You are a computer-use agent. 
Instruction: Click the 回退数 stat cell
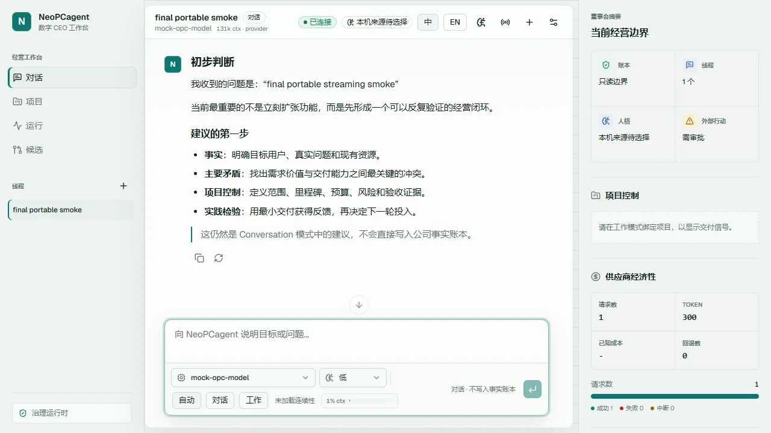[x=717, y=350]
